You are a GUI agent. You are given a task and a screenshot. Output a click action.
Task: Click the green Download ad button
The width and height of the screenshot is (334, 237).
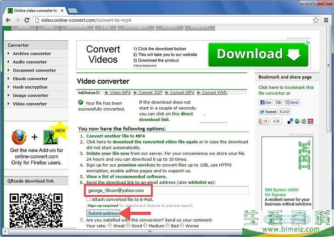click(258, 55)
